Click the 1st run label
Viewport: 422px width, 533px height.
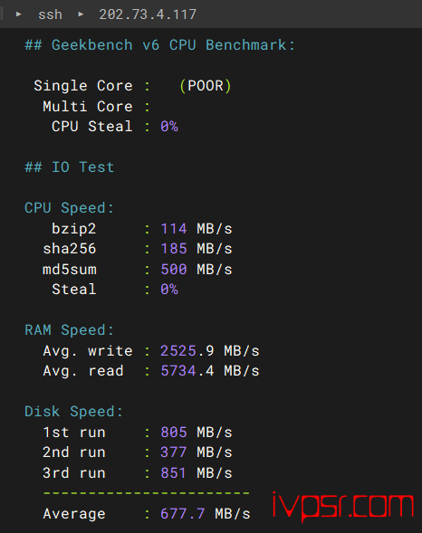click(x=74, y=433)
